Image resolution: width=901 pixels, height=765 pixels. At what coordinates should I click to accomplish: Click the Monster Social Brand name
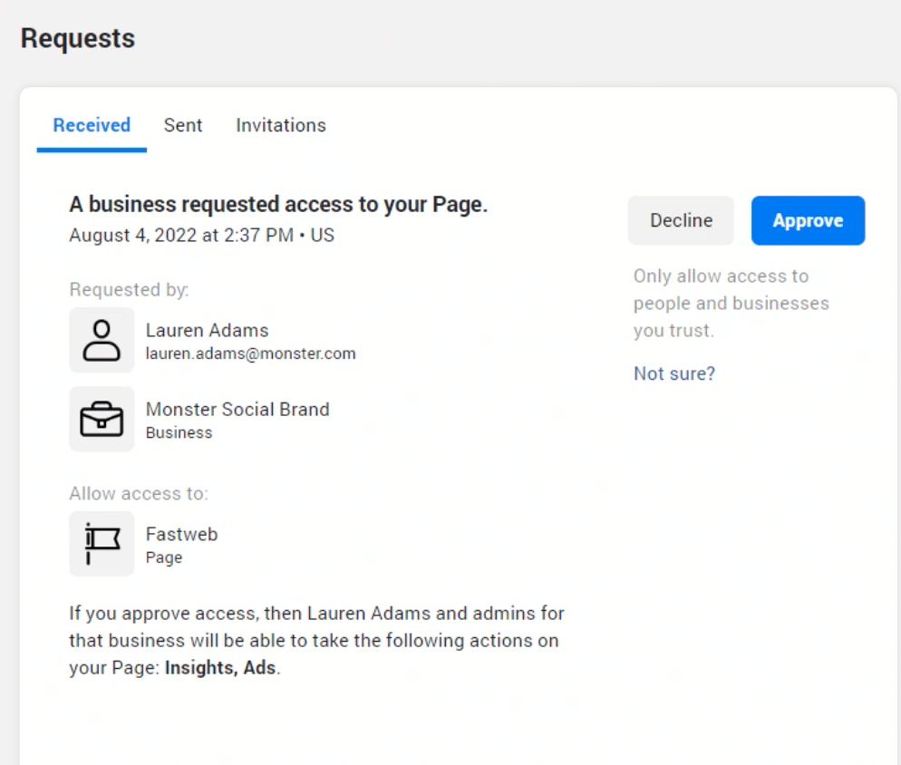pos(237,409)
